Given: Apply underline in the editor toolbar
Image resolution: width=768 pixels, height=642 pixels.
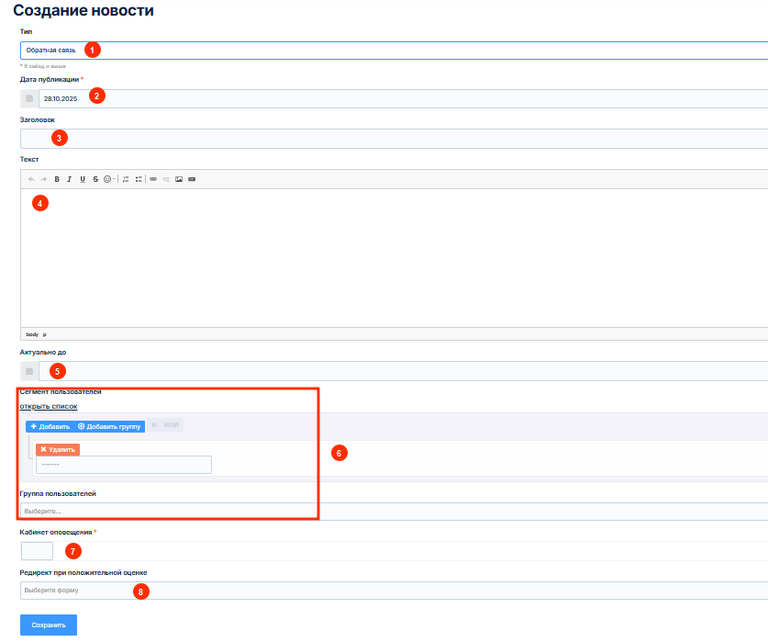Looking at the screenshot, I should [x=83, y=179].
